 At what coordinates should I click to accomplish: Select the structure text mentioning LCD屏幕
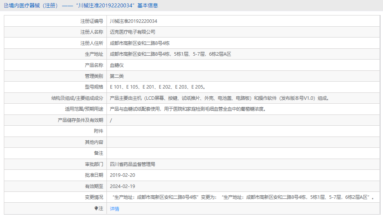220,98
